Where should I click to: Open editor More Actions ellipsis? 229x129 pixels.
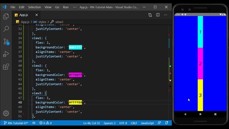coord(165,15)
